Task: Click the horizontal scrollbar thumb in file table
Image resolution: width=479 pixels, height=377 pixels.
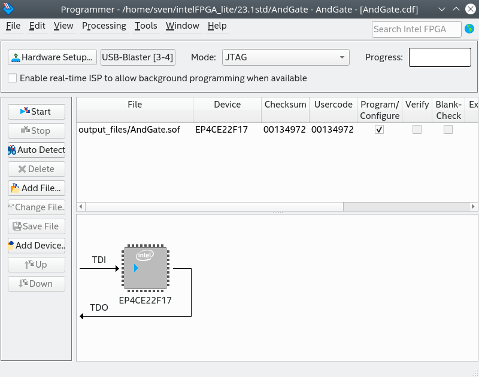Action: click(x=214, y=206)
